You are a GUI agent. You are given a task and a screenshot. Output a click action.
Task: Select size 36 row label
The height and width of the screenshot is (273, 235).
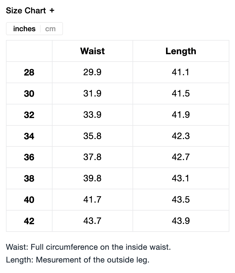pyautogui.click(x=29, y=157)
